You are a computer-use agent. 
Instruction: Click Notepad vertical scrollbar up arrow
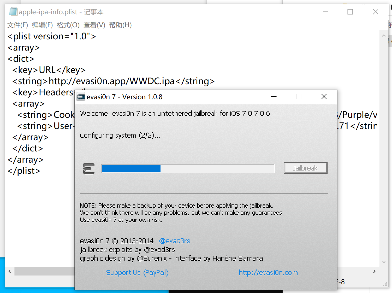[384, 35]
